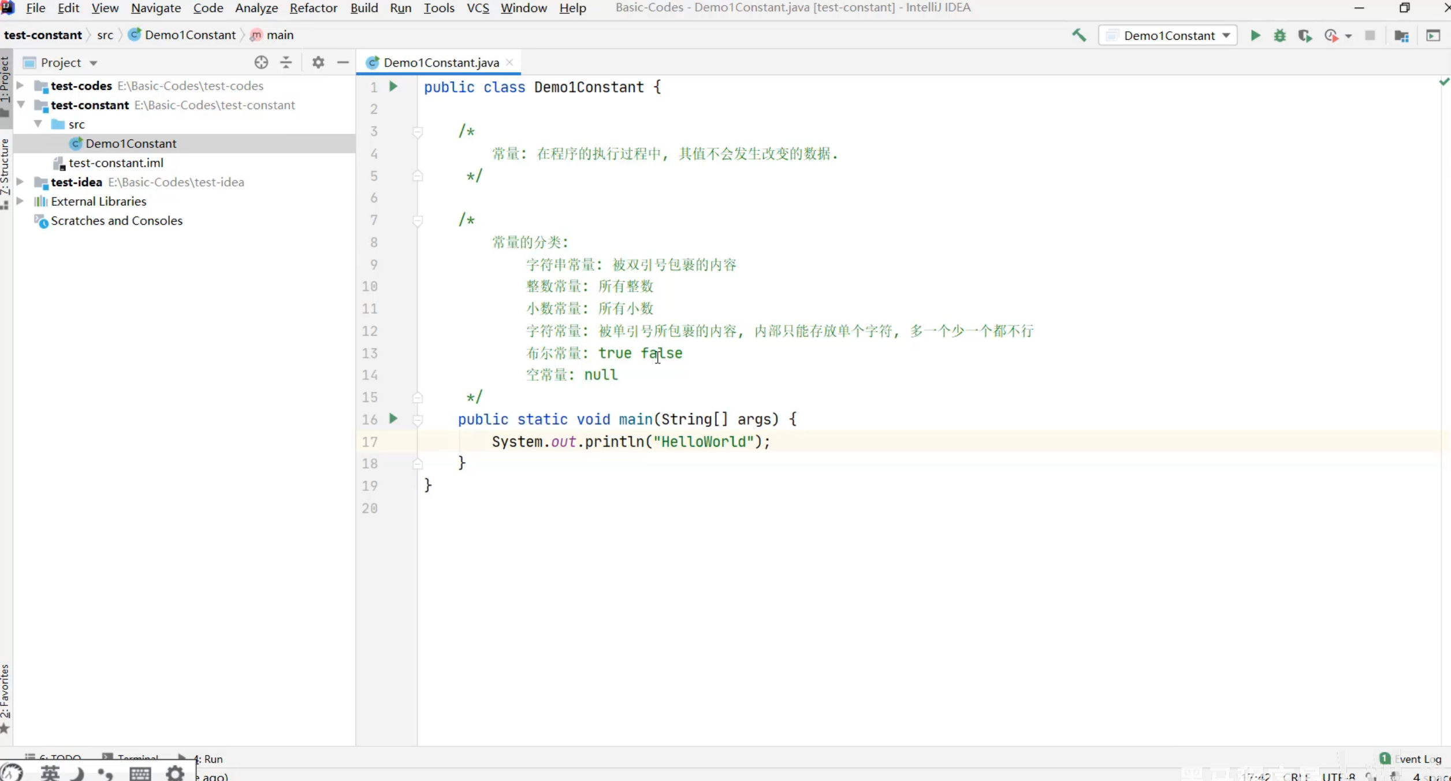
Task: Hide the Project tool window
Action: pyautogui.click(x=343, y=62)
